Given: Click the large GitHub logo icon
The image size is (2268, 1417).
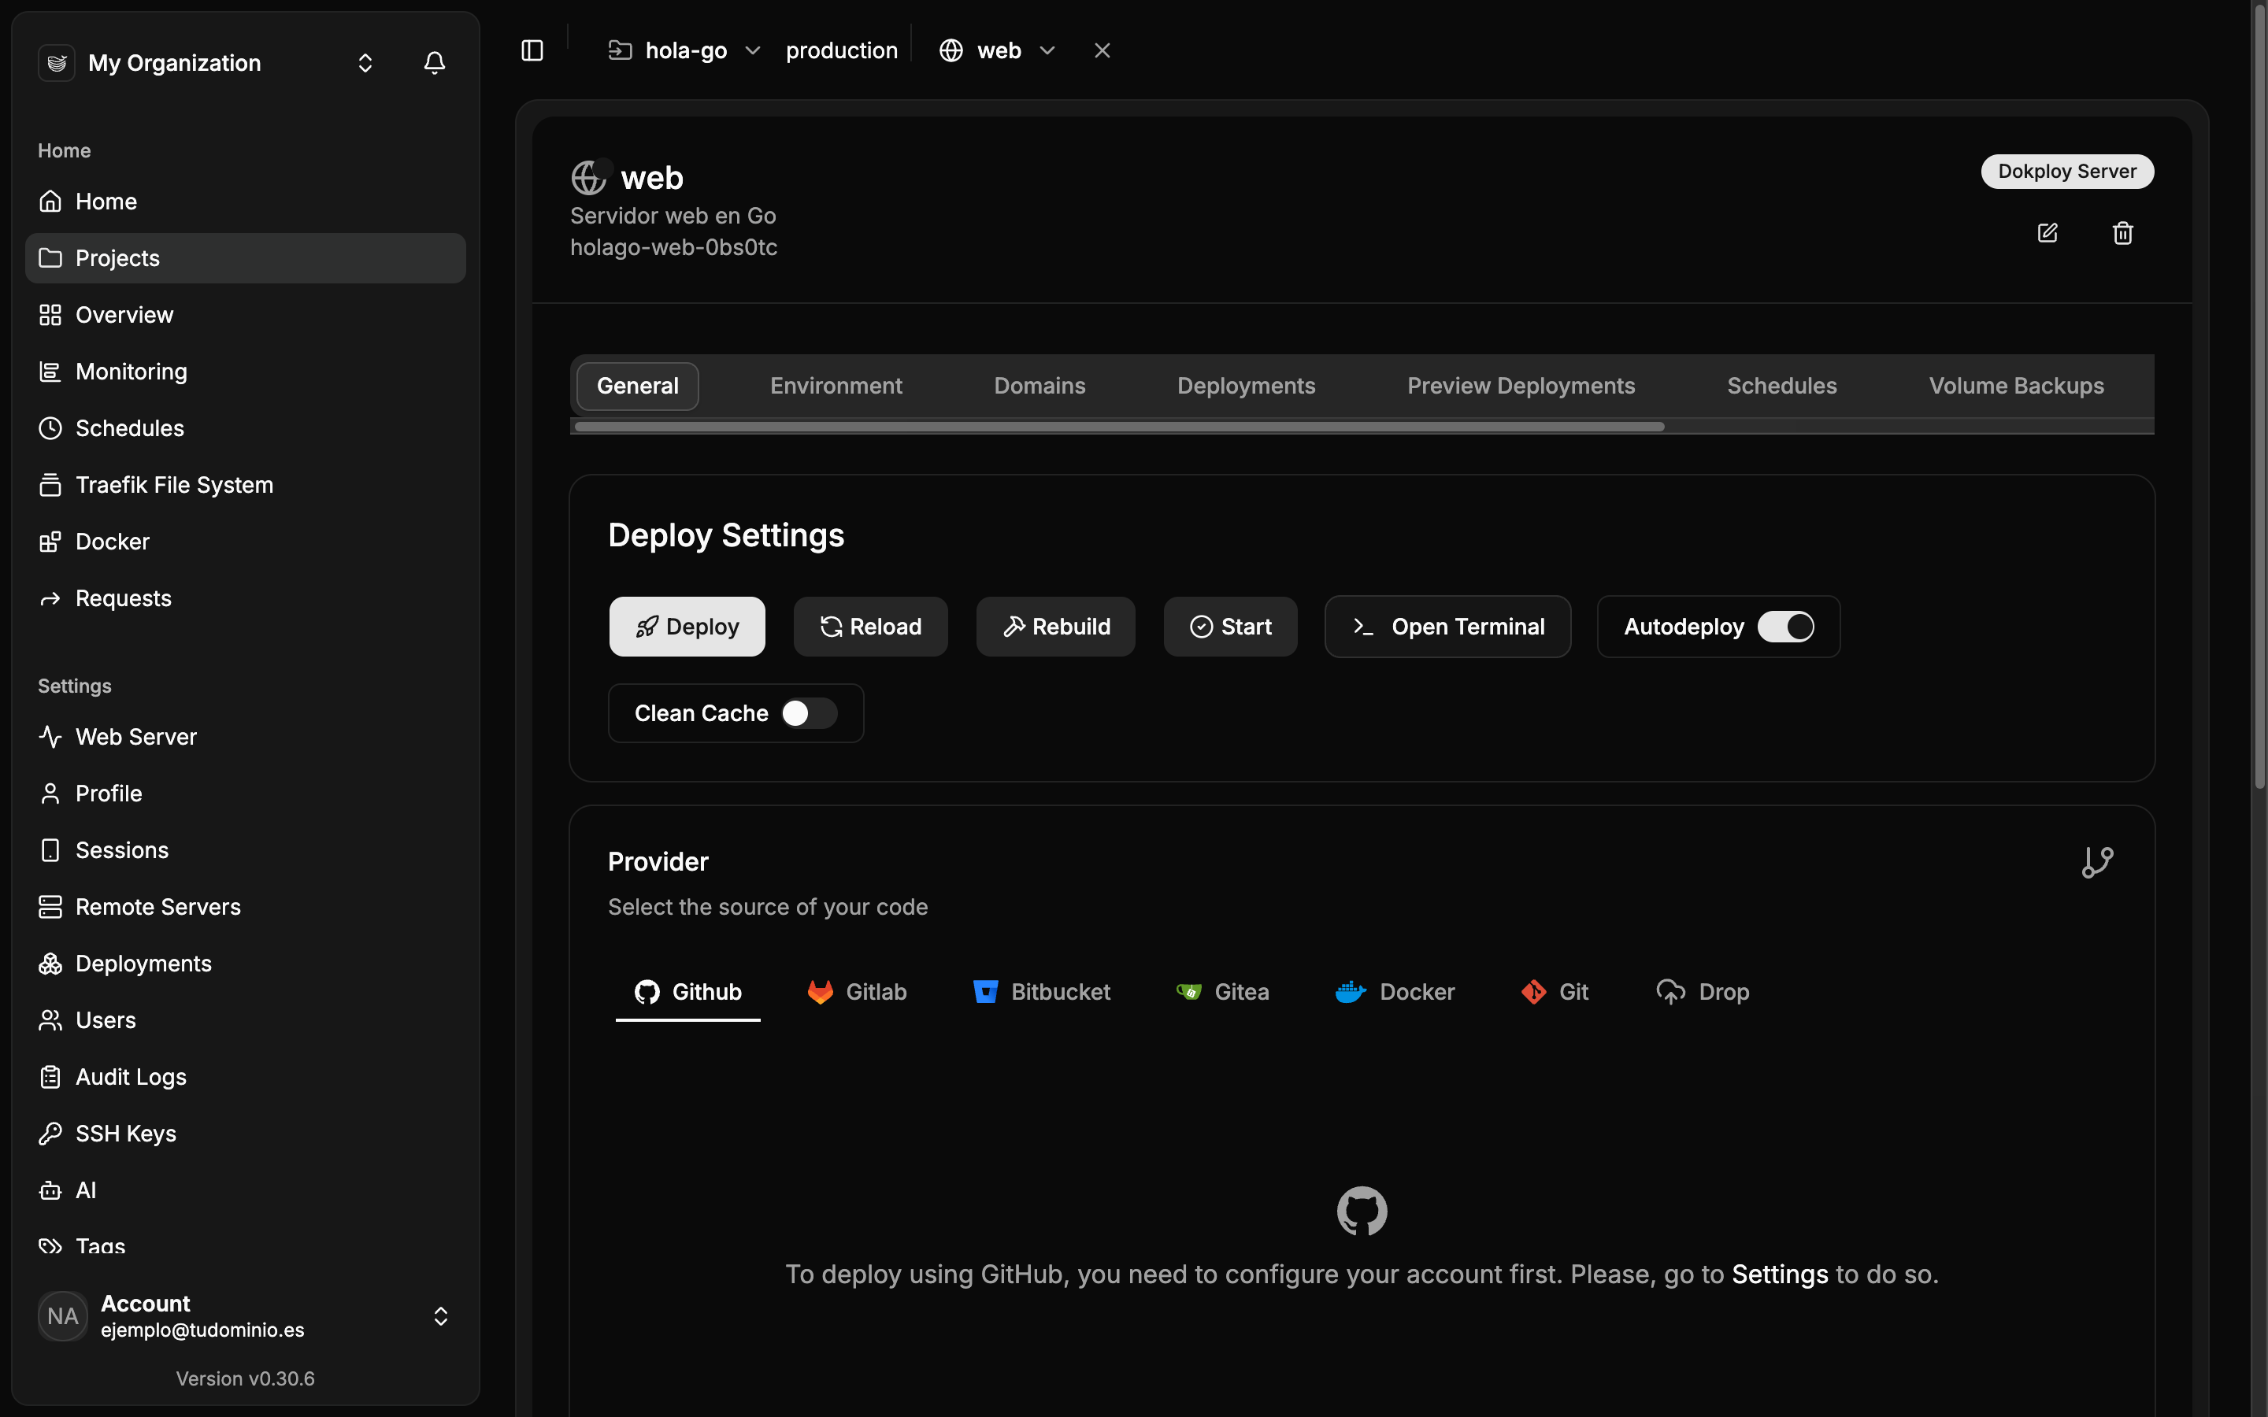Looking at the screenshot, I should tap(1362, 1211).
